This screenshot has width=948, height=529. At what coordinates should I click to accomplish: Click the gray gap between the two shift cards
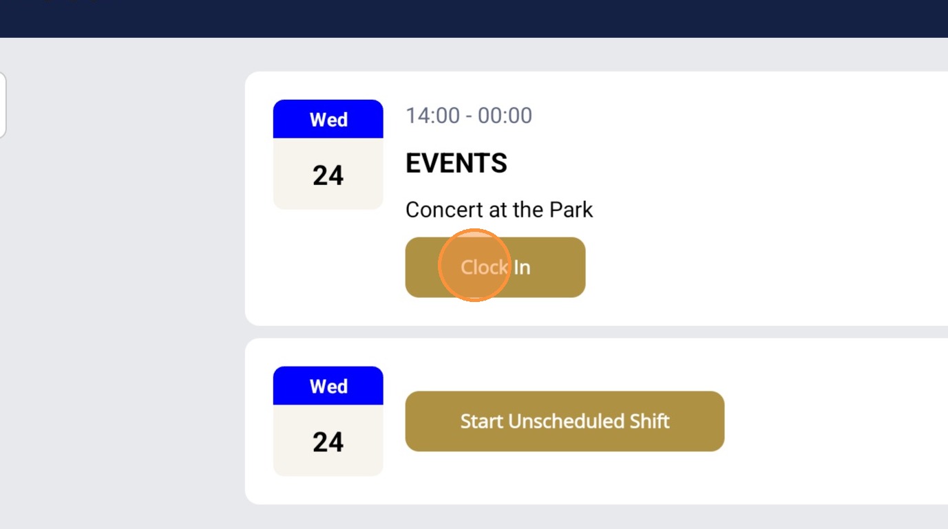(596, 332)
